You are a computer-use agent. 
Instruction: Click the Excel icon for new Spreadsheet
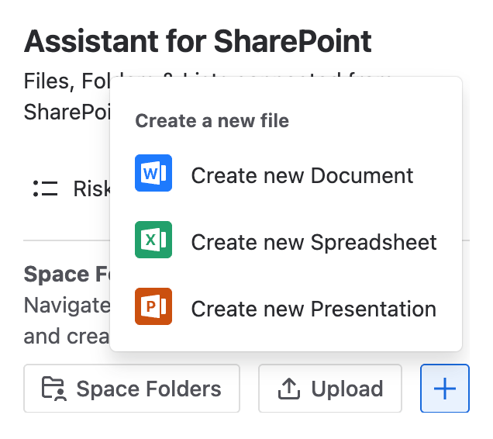[153, 240]
